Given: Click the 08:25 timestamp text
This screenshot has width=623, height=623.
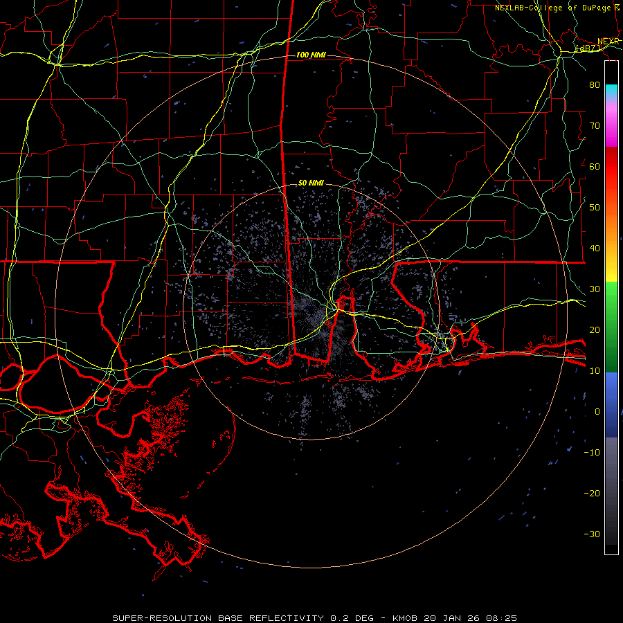Looking at the screenshot, I should [x=501, y=618].
